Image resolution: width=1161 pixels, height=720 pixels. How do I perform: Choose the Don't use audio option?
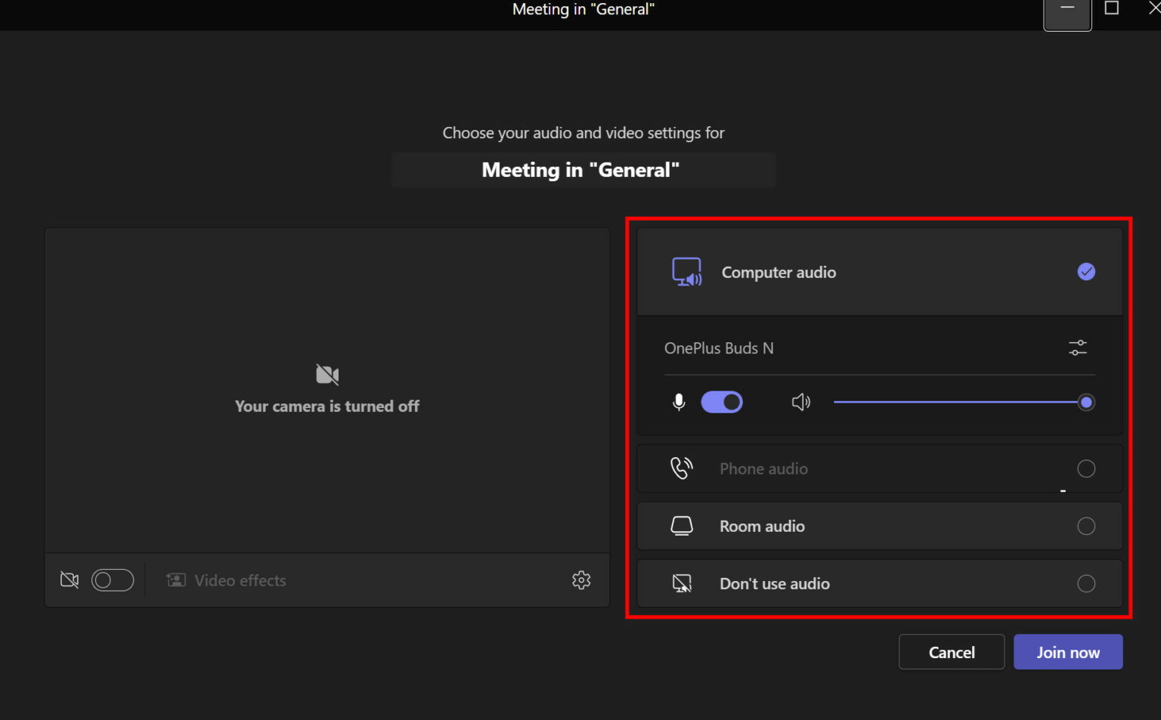(1086, 583)
